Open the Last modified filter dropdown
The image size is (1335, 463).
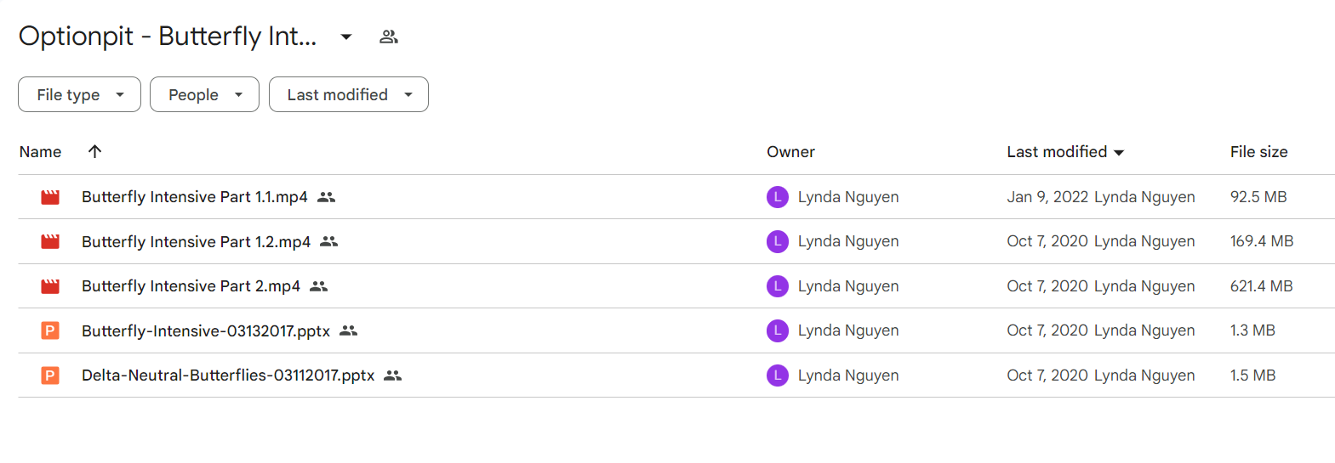coord(349,94)
